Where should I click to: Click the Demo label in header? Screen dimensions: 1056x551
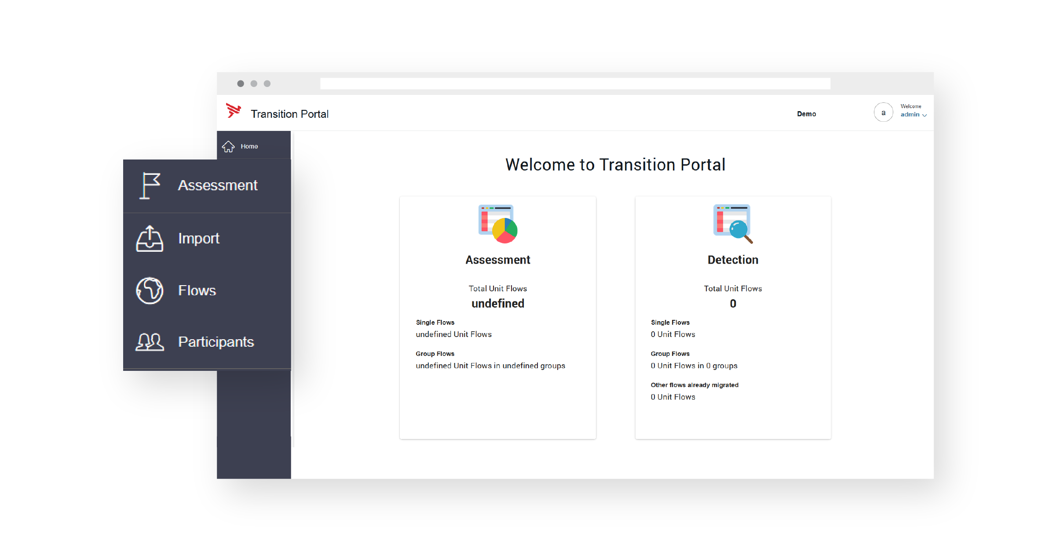806,114
